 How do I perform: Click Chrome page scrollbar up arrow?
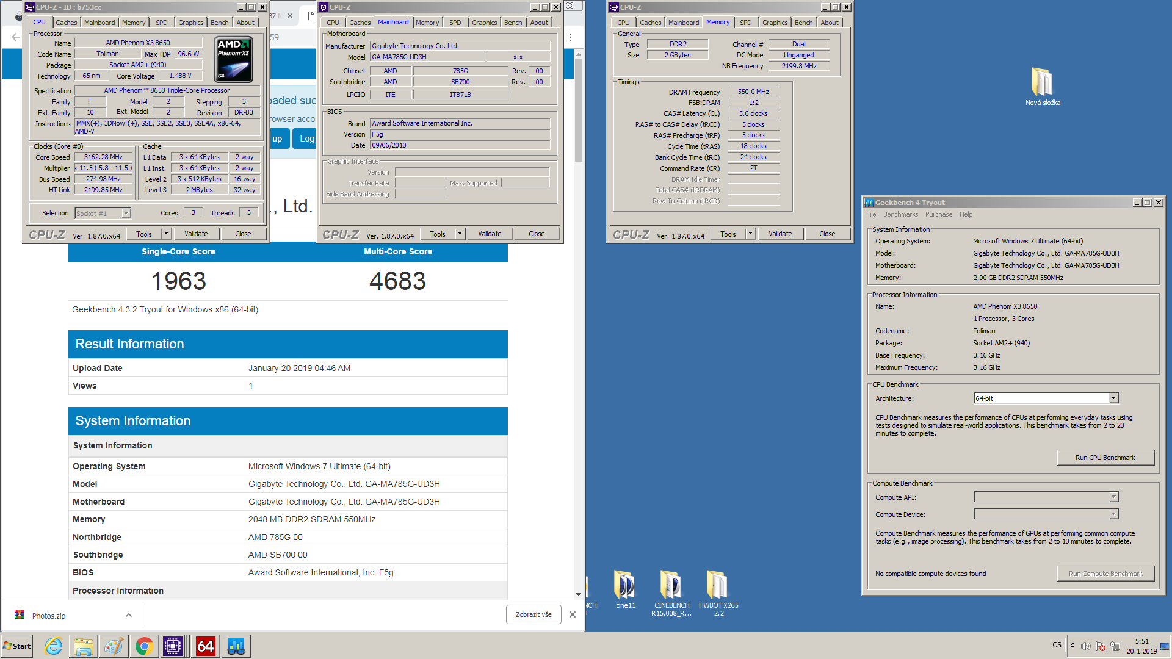578,55
